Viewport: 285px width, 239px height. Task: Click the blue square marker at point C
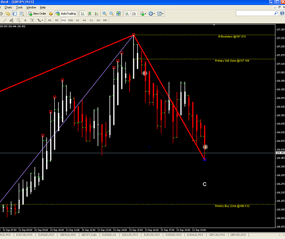205,159
